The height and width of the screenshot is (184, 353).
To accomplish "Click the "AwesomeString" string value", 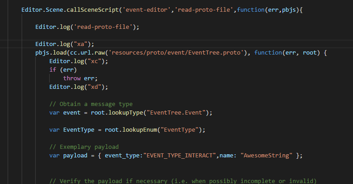I will (267, 156).
